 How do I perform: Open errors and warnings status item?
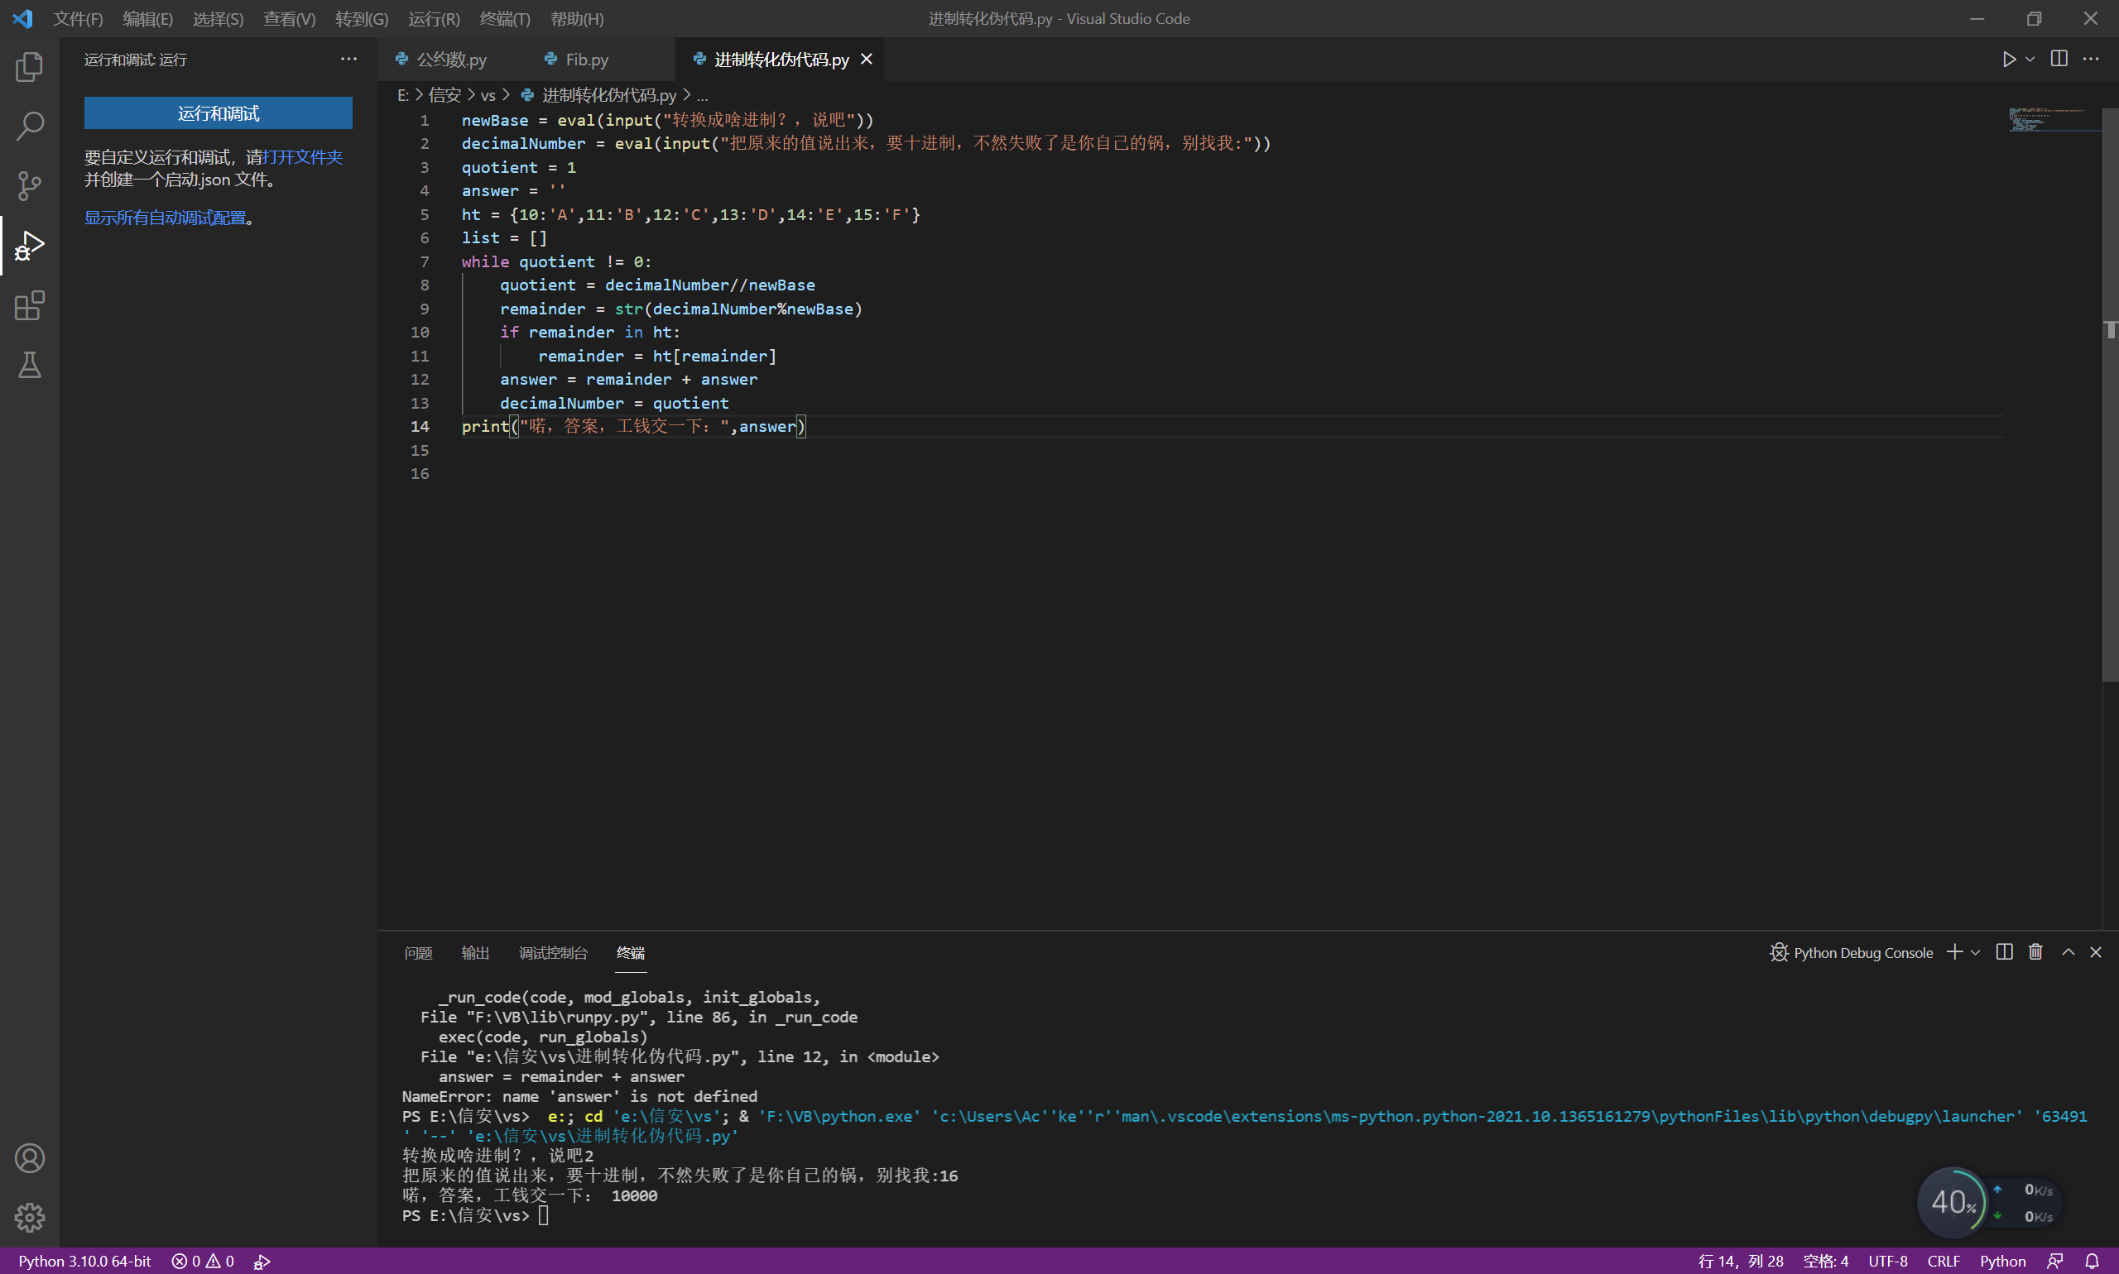point(203,1261)
